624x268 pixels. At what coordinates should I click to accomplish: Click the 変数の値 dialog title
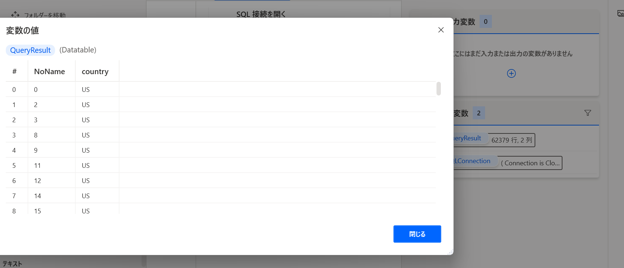pyautogui.click(x=22, y=30)
